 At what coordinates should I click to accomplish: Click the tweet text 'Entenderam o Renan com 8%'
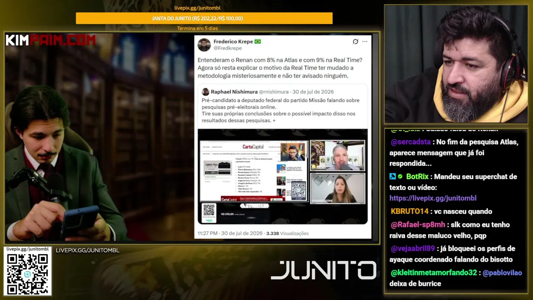(x=235, y=60)
